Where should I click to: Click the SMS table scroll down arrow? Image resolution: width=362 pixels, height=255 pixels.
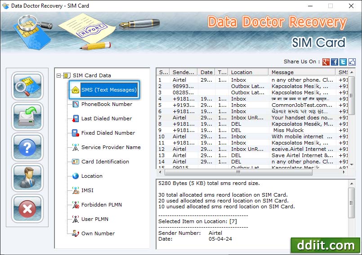coord(351,165)
